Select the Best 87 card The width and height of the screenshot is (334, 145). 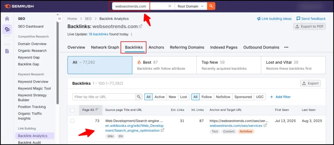(x=164, y=65)
